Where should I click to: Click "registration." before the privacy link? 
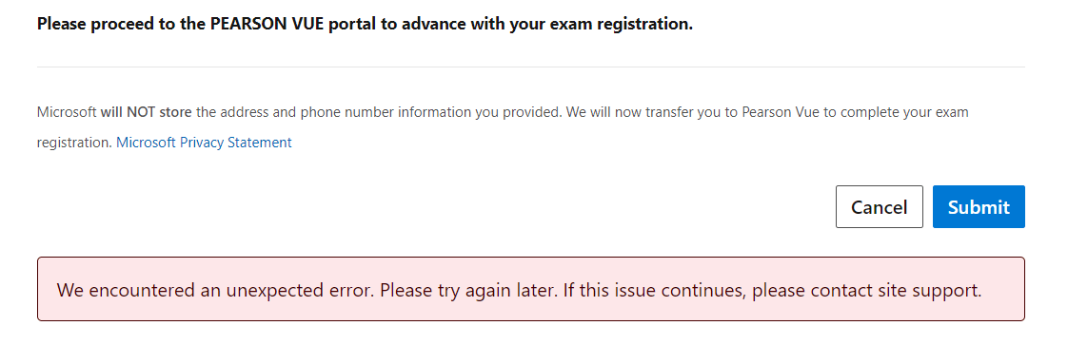pos(74,143)
